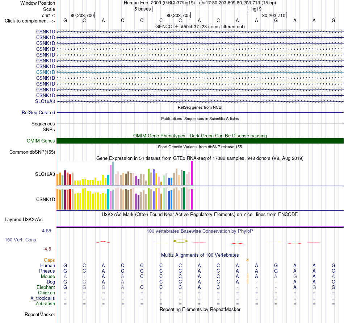Screen dimensions: 344x323
Task: Open 'Multiz Alignments of 100 Vertebrates' title
Action: tap(200, 255)
